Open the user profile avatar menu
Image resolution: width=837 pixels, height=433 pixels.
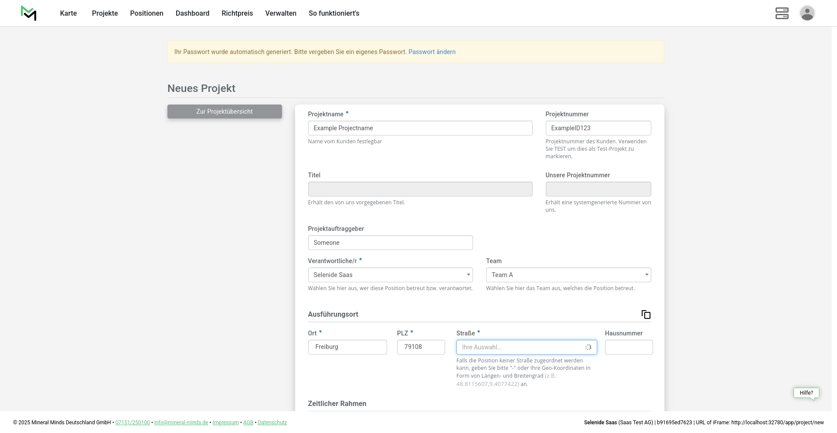click(x=807, y=14)
